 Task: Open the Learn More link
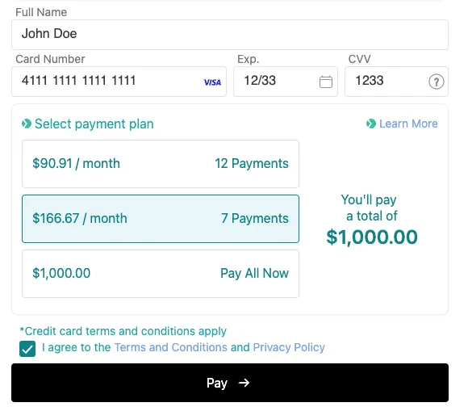pyautogui.click(x=408, y=124)
